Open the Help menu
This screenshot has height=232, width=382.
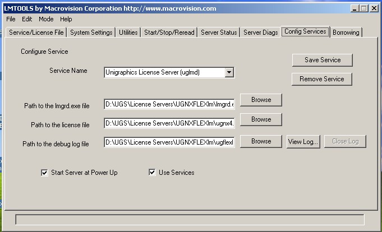[x=66, y=19]
